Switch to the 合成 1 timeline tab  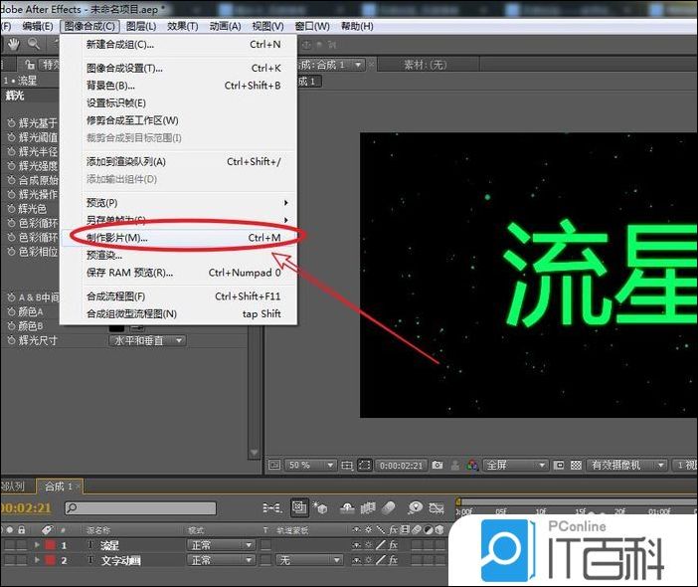[x=60, y=487]
